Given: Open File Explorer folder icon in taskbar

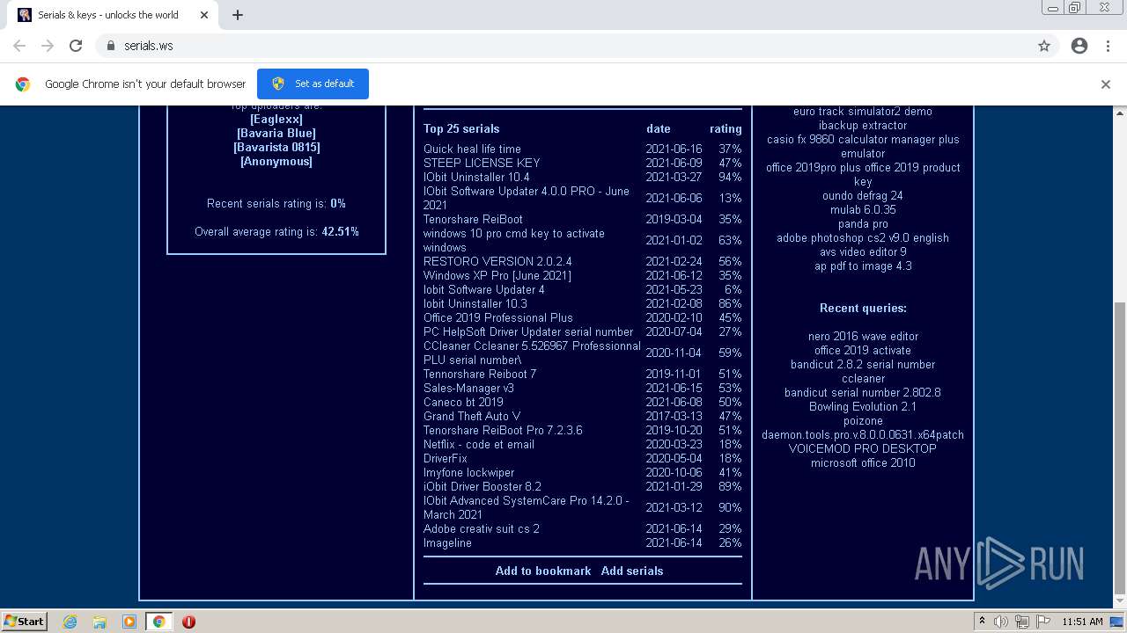Looking at the screenshot, I should pyautogui.click(x=99, y=622).
